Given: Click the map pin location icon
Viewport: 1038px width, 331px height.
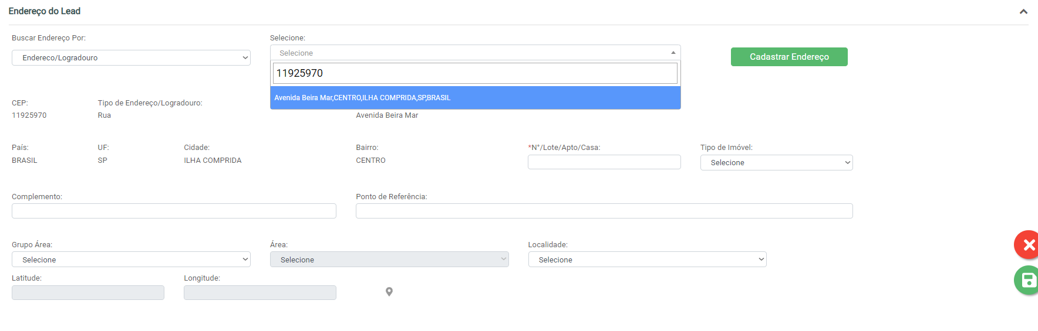Looking at the screenshot, I should coord(389,292).
